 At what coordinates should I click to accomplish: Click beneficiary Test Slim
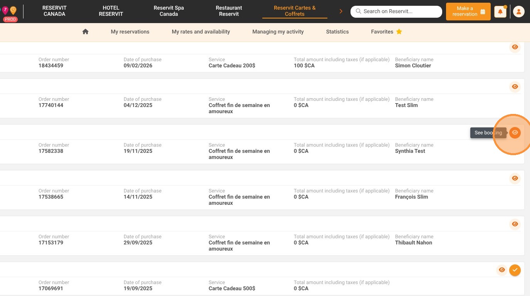(x=406, y=105)
